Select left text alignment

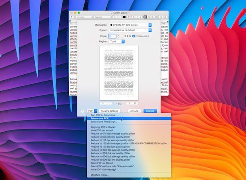coord(145,17)
